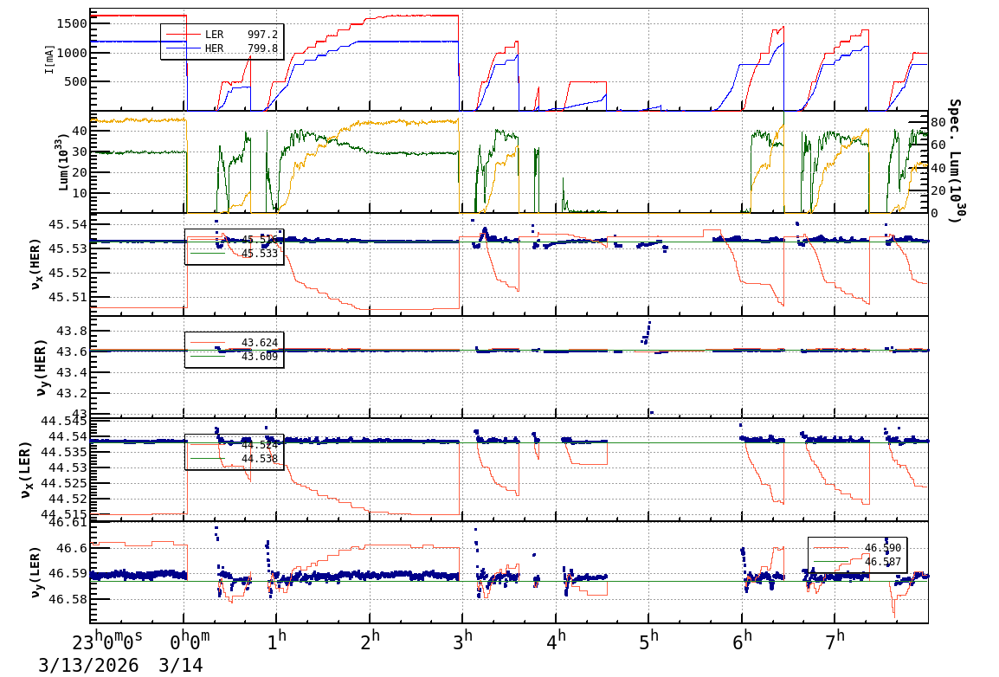Viewport: 999px width, 677px height.
Task: Click the 5h time axis tick label
Action: point(648,642)
